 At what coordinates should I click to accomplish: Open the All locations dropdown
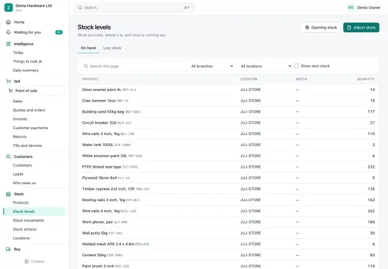pyautogui.click(x=266, y=66)
